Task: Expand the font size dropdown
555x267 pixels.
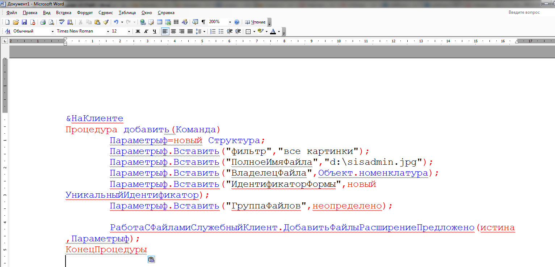Action: [129, 31]
